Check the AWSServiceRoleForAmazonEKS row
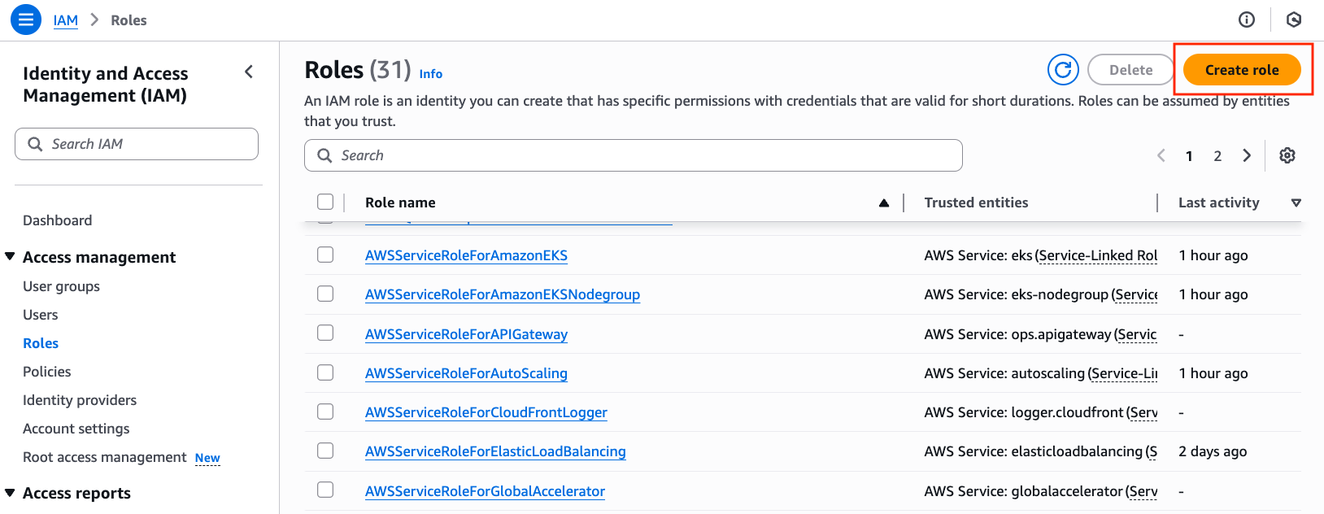This screenshot has width=1324, height=514. (325, 255)
